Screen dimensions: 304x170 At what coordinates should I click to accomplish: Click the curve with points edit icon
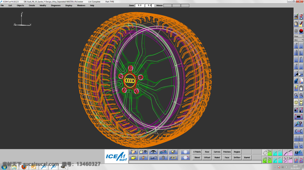(153, 158)
